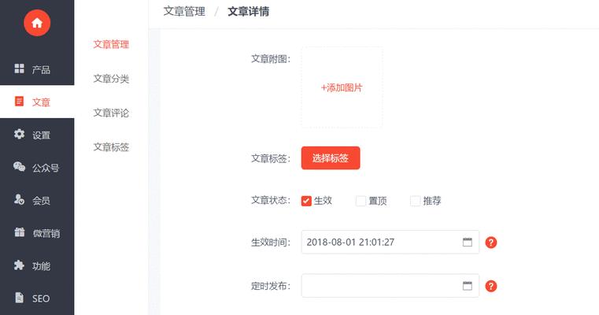Open calendar picker for 定时发布
The image size is (599, 315).
click(468, 286)
